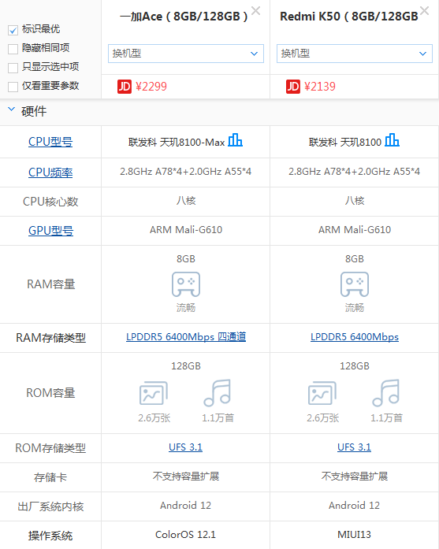
Task: Click the RAM存储类型 row label
Action: [50, 338]
